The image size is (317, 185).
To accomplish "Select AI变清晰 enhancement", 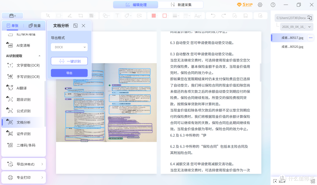I will click(23, 45).
